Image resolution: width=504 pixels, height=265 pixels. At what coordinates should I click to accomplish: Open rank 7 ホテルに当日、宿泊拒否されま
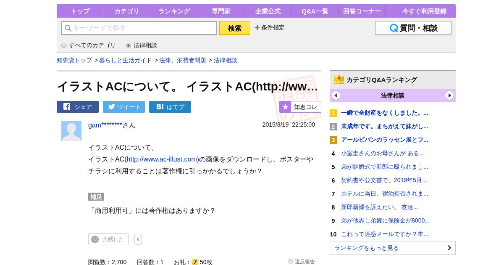pos(385,193)
